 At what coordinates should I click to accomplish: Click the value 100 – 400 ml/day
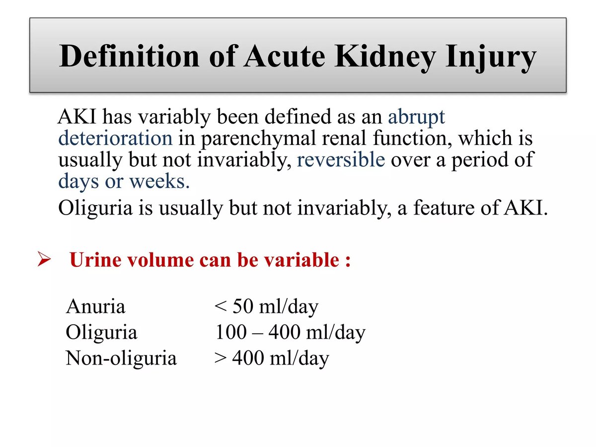point(290,332)
